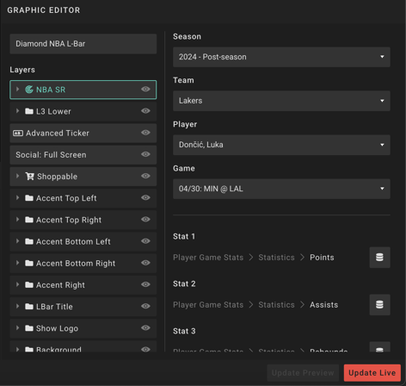Toggle Social: Full Screen layer visibility

[145, 154]
